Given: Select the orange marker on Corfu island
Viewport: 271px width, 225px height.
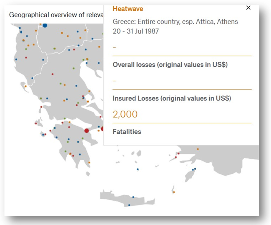Looking at the screenshot, I should click(26, 86).
